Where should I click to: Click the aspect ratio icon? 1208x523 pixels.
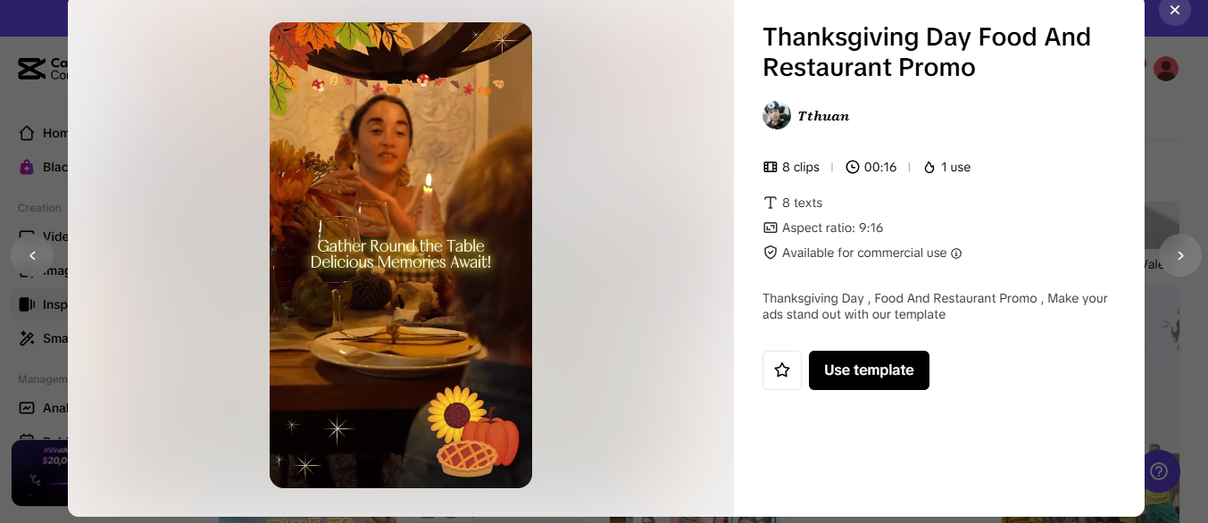coord(771,228)
